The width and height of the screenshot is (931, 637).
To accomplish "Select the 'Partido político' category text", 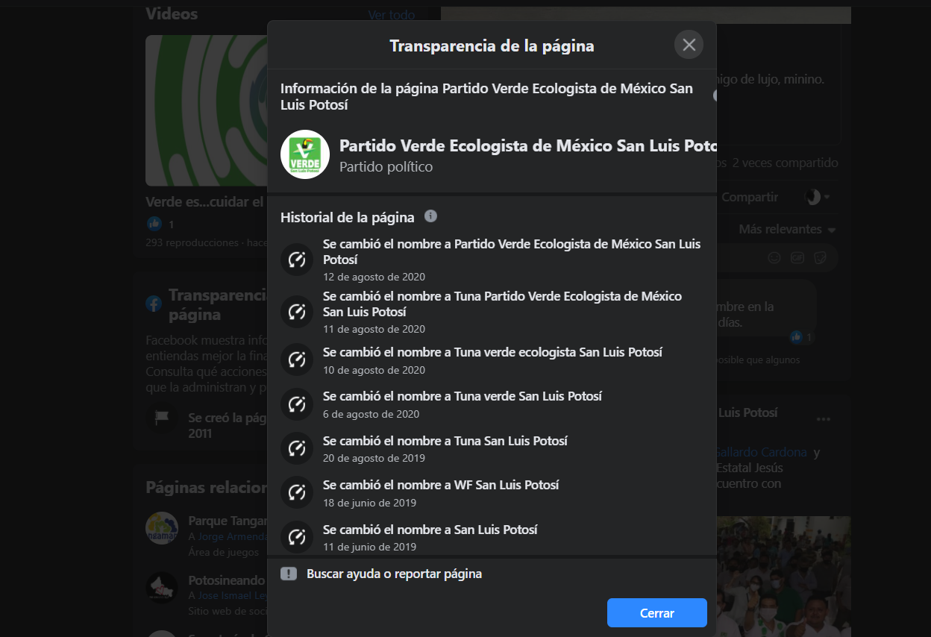I will tap(386, 166).
